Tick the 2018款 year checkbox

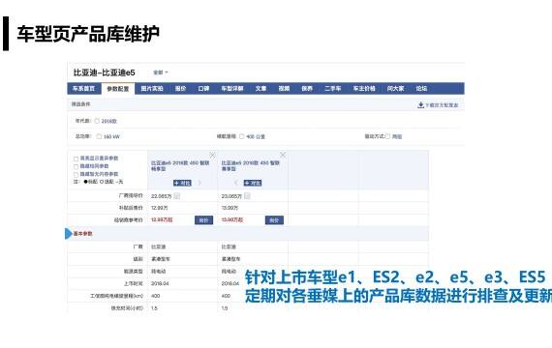97,121
